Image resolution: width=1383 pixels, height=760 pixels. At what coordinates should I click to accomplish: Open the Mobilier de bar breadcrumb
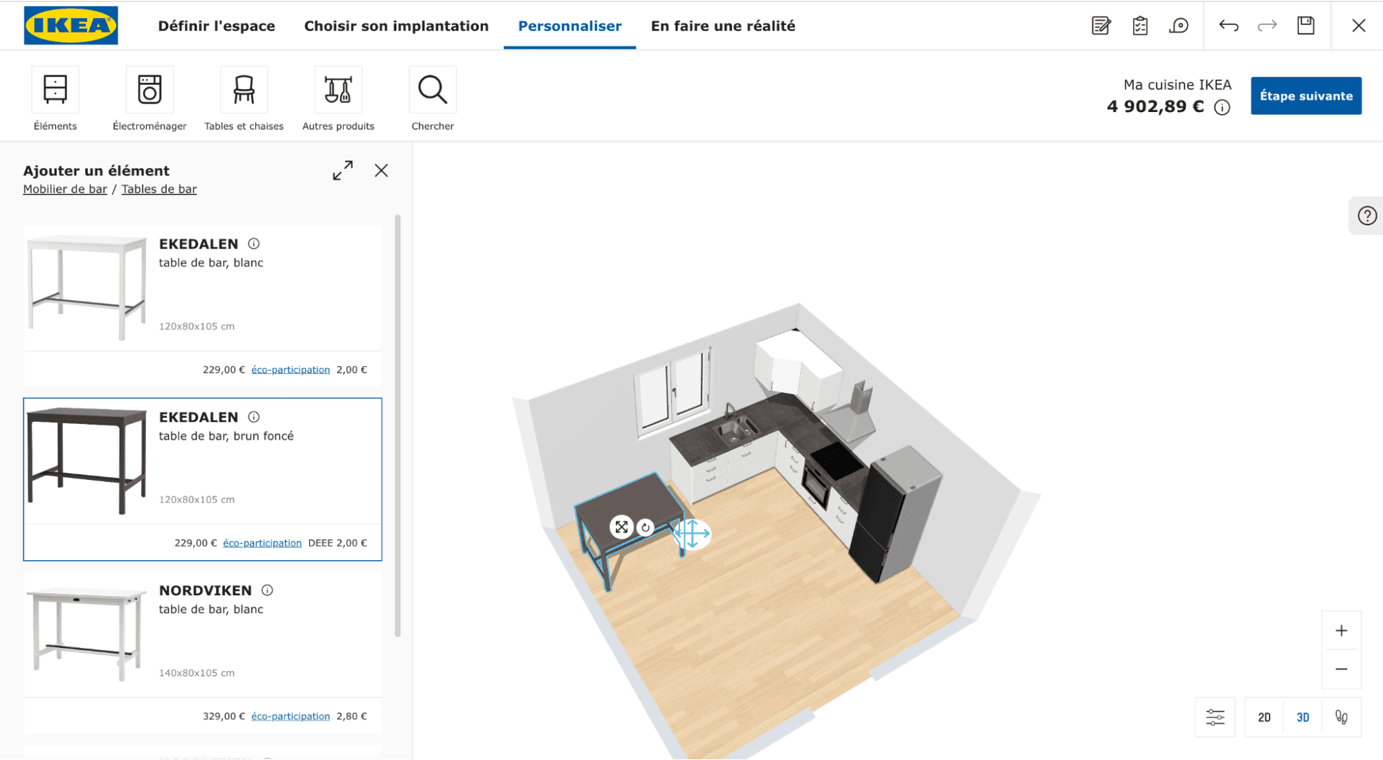pos(64,188)
